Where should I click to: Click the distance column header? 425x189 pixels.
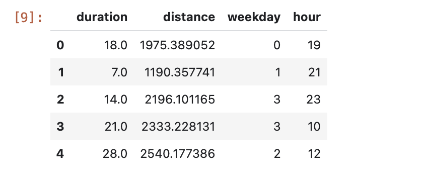pos(189,17)
